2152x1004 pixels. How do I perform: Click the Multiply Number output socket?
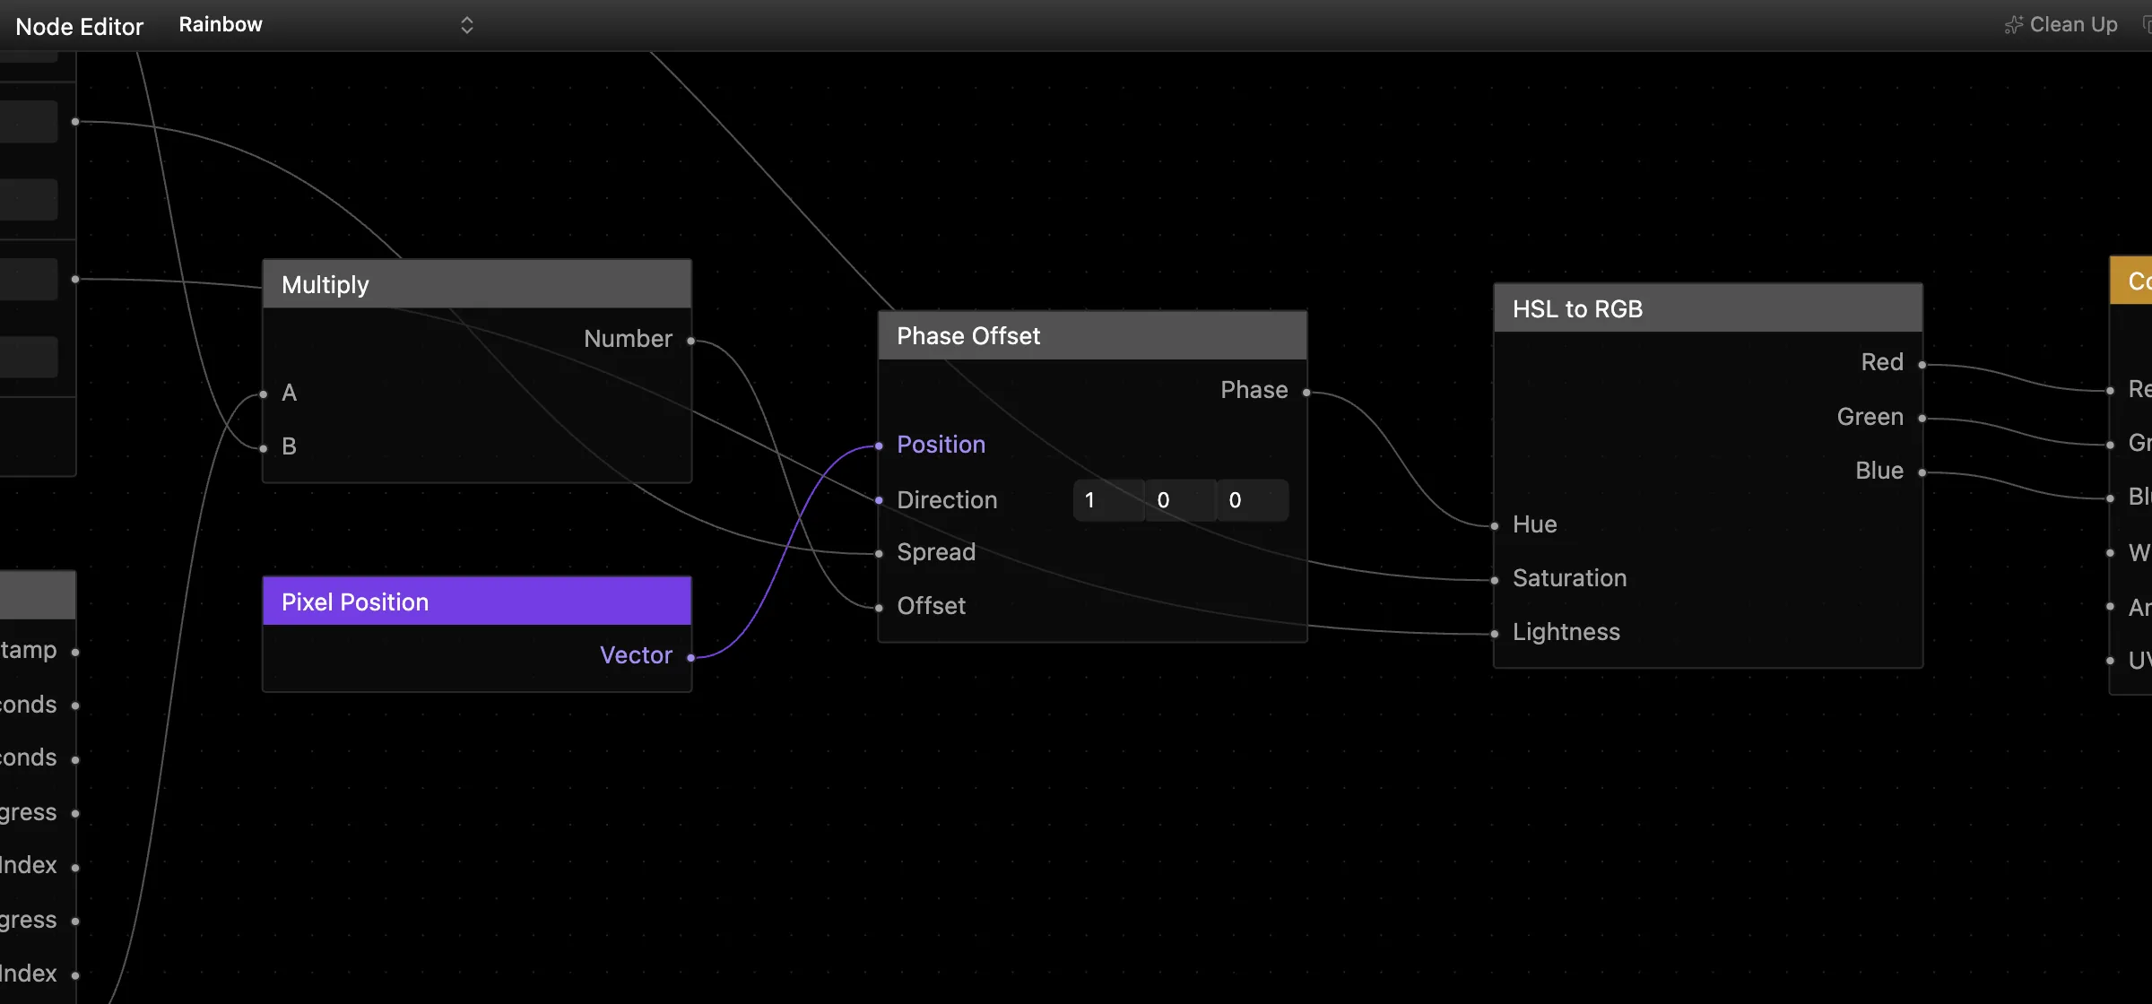point(690,341)
